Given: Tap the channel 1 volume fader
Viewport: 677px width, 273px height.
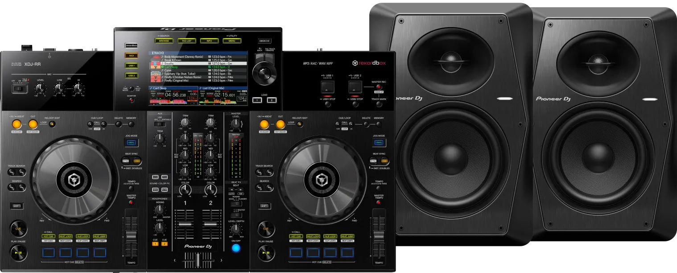Looking at the screenshot, I should pos(185,225).
